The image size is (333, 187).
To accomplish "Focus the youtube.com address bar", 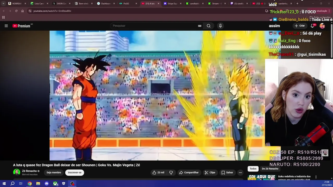I will click(x=146, y=11).
